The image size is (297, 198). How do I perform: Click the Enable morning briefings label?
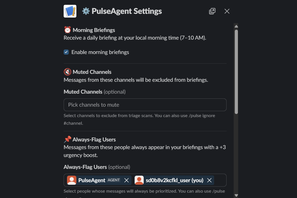100,52
